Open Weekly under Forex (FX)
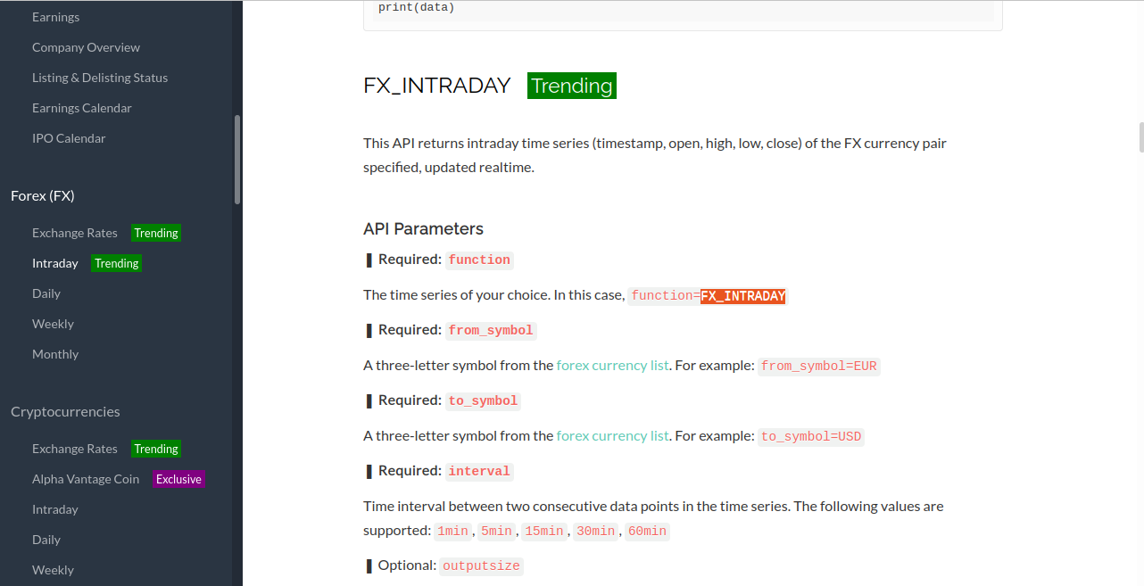This screenshot has width=1144, height=586. (53, 324)
